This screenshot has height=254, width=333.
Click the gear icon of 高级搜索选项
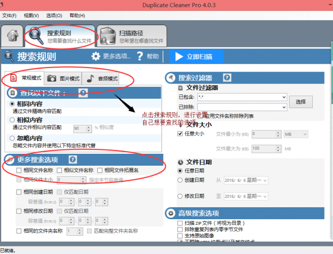171,213
